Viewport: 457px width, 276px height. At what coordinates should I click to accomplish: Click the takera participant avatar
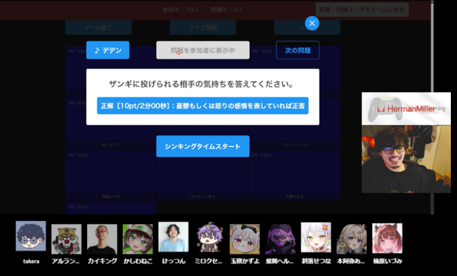click(31, 236)
